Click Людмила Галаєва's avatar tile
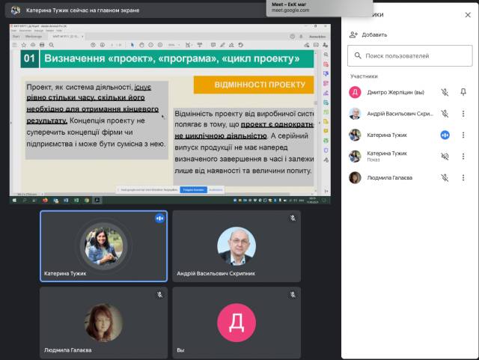 tap(103, 323)
